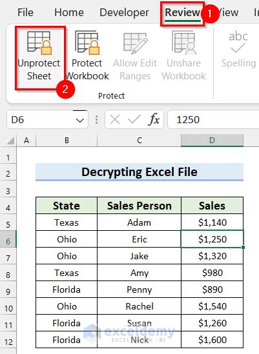The image size is (259, 354).
Task: Select the cell containing Susan
Action: point(139,323)
